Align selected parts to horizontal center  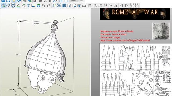[x=95, y=6]
